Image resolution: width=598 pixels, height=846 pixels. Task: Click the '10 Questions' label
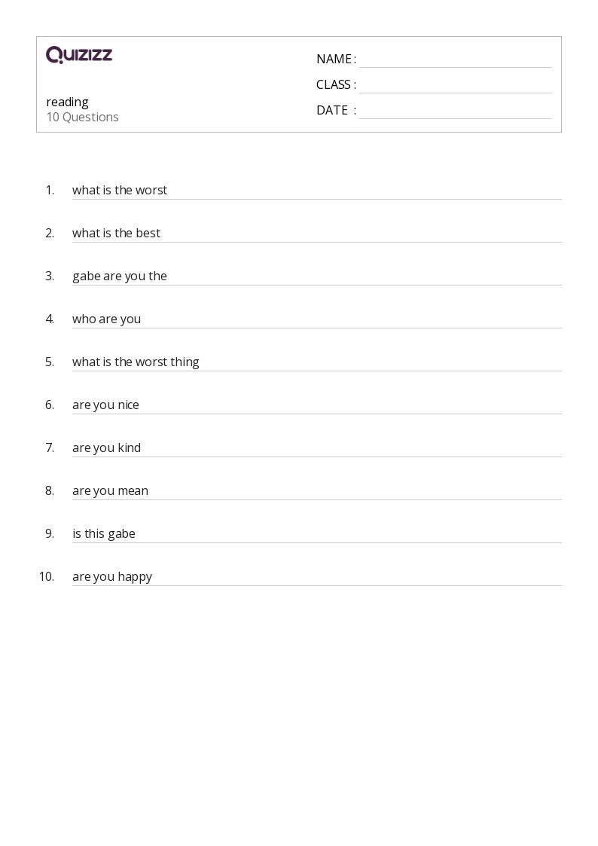tap(82, 117)
